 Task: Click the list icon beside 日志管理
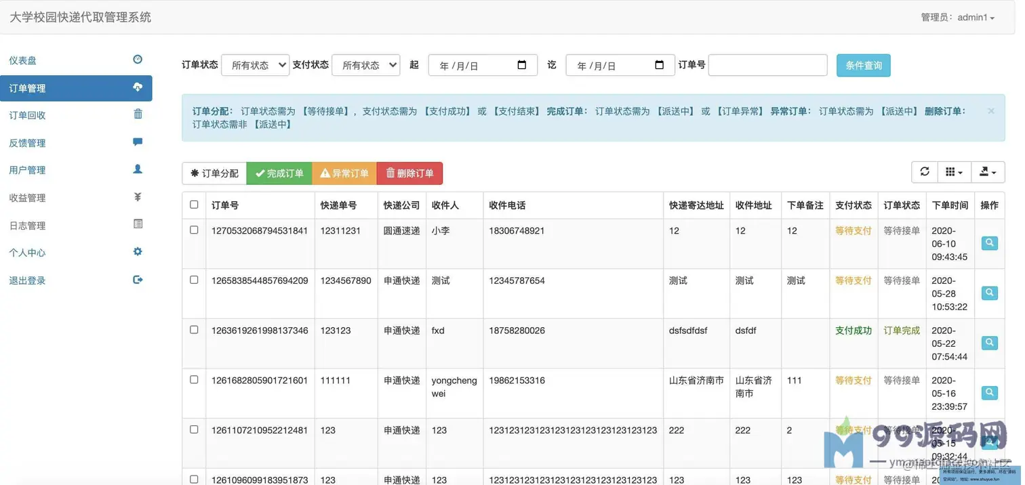point(138,224)
